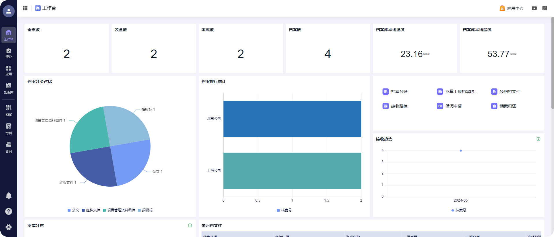
Task: Click the app grid launcher icon
Action: coord(25,8)
